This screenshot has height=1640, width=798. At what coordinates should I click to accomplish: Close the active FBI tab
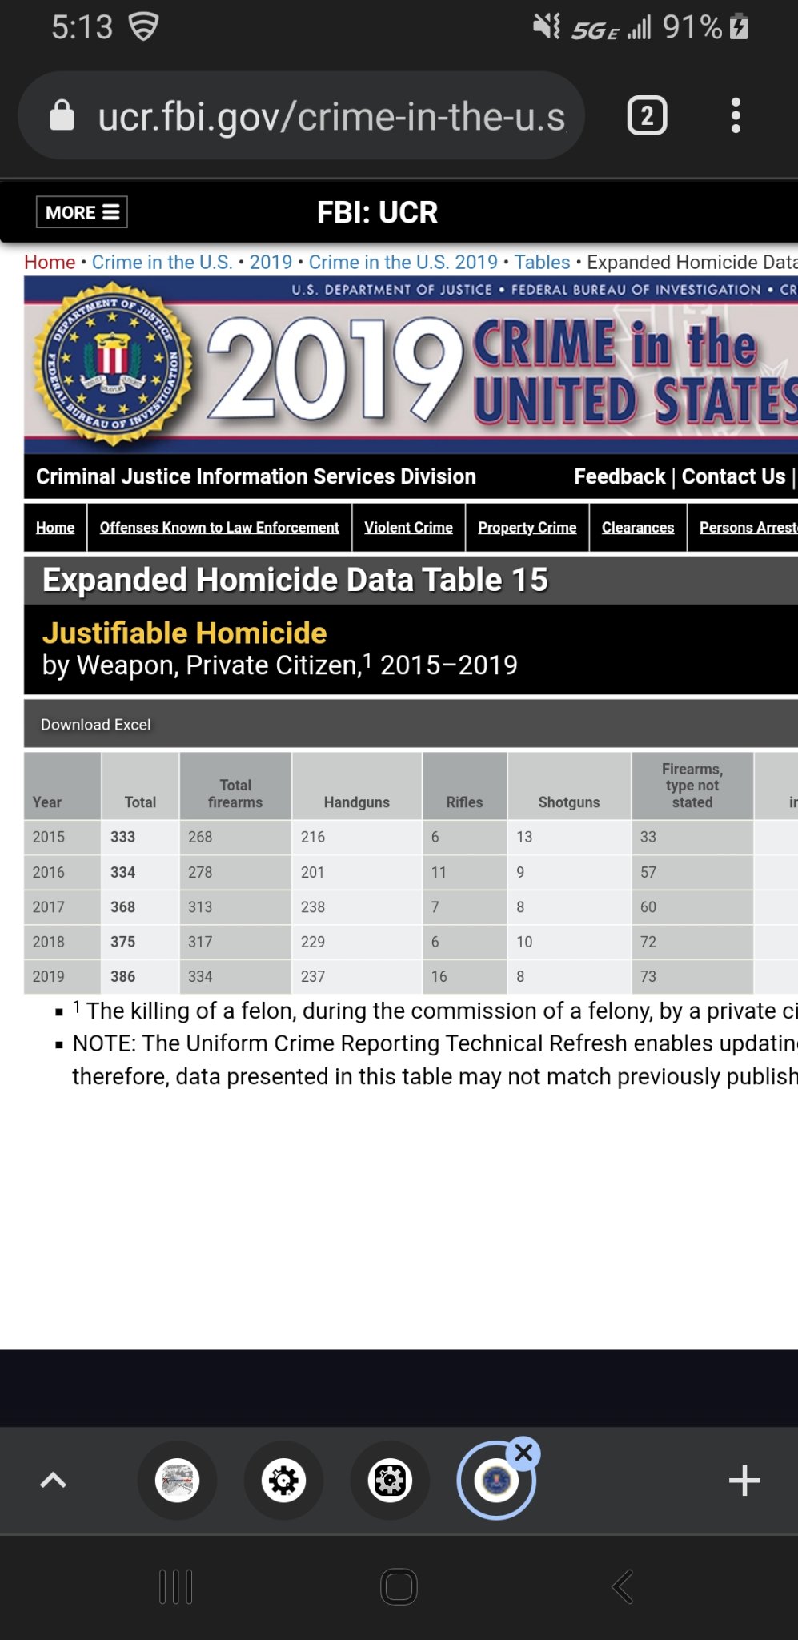pos(524,1453)
